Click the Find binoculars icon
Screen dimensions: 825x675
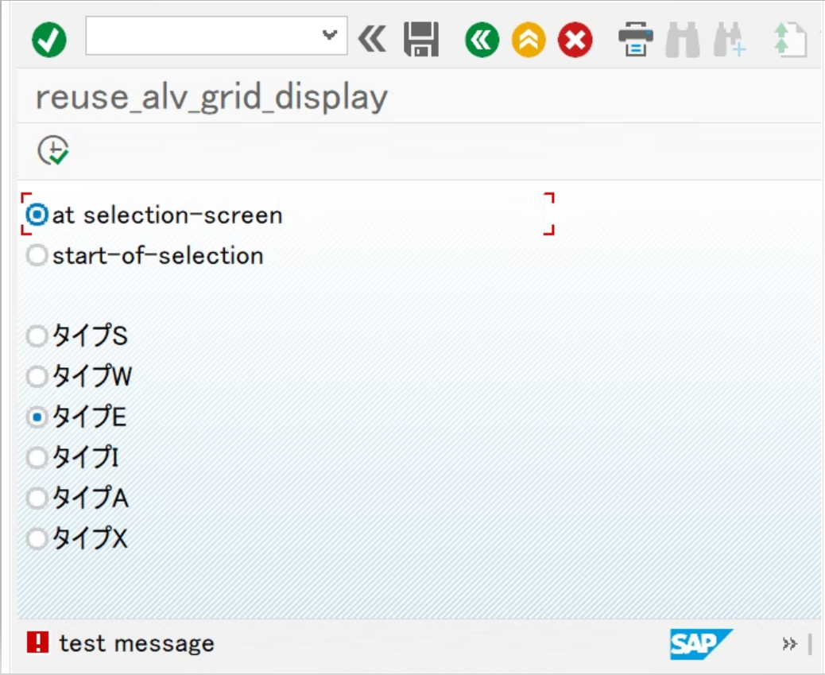[x=683, y=40]
